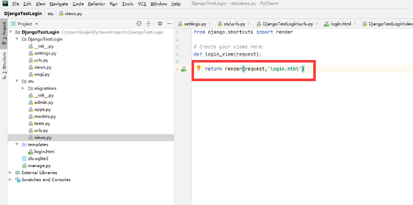The height and width of the screenshot is (205, 413).
Task: Collapse the DjangoTestLogin root project node
Action: pos(10,32)
